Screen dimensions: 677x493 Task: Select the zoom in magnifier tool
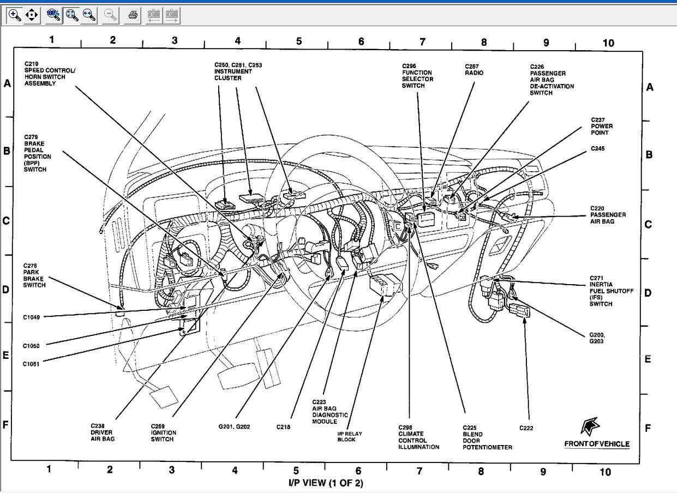coord(15,15)
